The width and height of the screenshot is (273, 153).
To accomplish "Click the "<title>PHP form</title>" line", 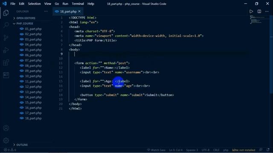I will 96,40.
